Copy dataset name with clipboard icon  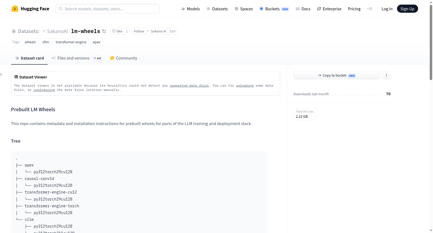point(104,31)
